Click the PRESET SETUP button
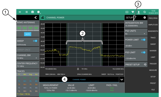 [x=136, y=65]
